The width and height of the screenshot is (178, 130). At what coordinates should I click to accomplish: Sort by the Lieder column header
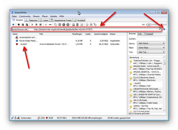[88, 34]
